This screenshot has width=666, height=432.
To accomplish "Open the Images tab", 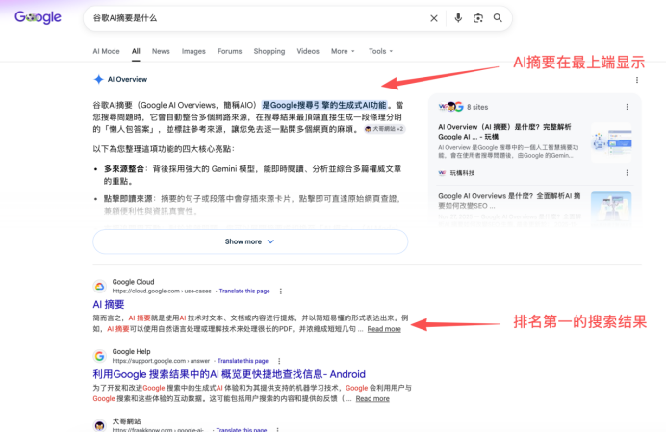I will (193, 51).
